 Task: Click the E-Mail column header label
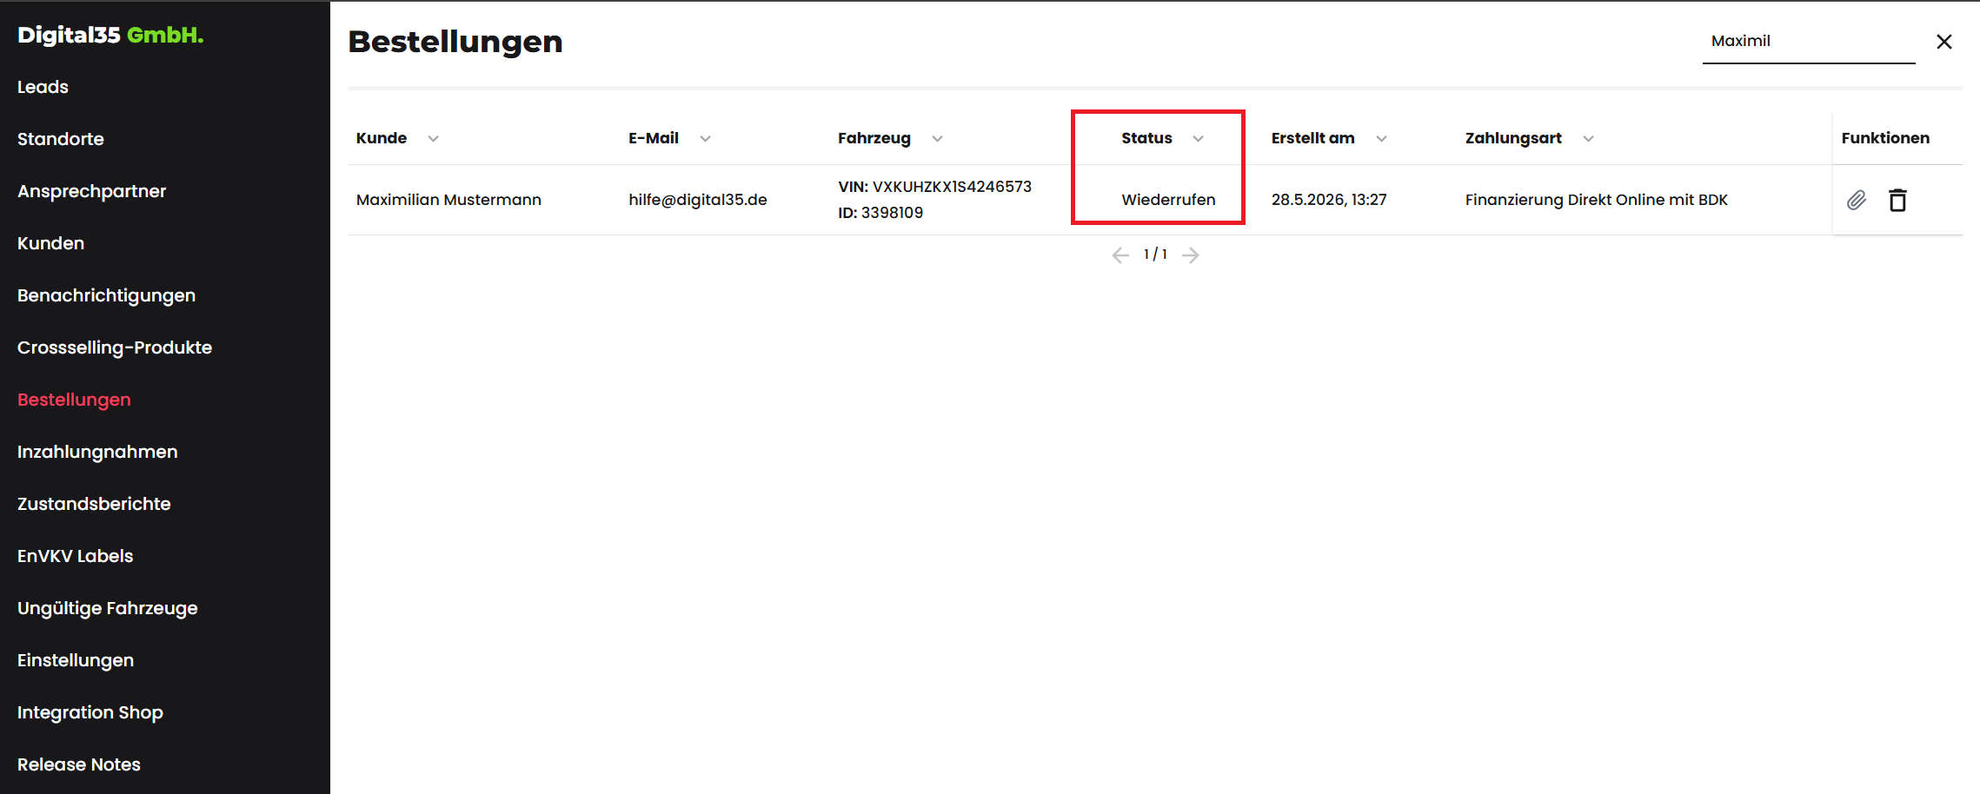click(x=654, y=138)
